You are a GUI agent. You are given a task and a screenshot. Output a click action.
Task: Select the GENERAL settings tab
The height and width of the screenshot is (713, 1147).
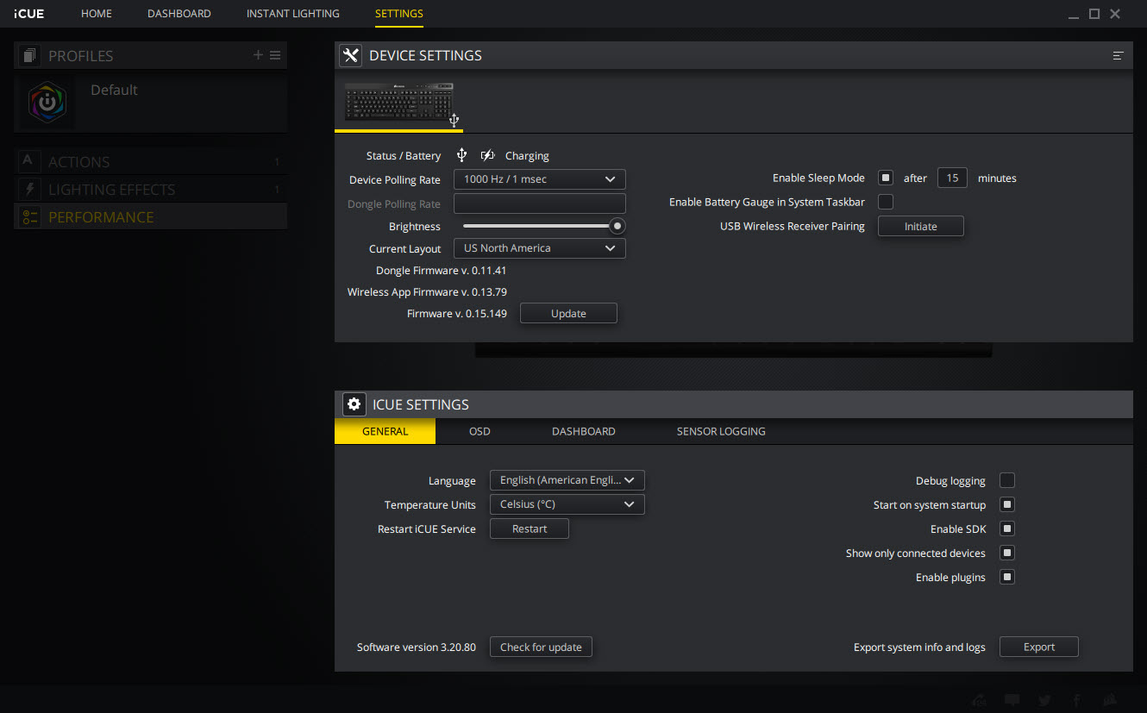point(385,431)
